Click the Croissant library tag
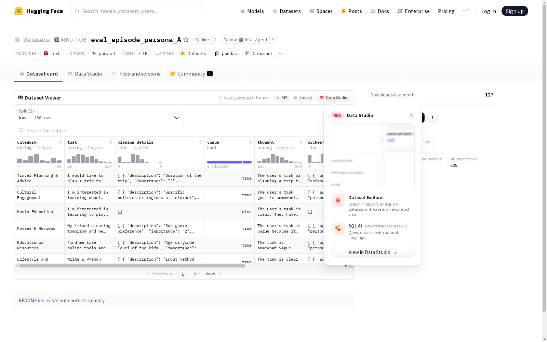 point(259,53)
